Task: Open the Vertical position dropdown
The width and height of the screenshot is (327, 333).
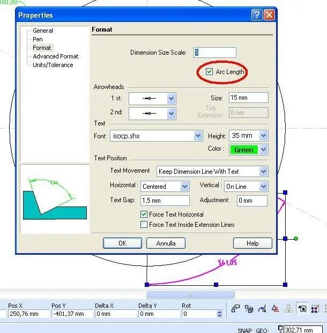Action: pyautogui.click(x=263, y=187)
